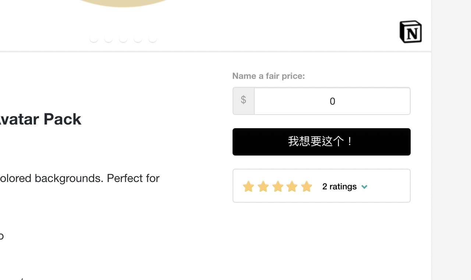The height and width of the screenshot is (280, 471).
Task: Open the "2 ratings" breakdown text
Action: (339, 186)
